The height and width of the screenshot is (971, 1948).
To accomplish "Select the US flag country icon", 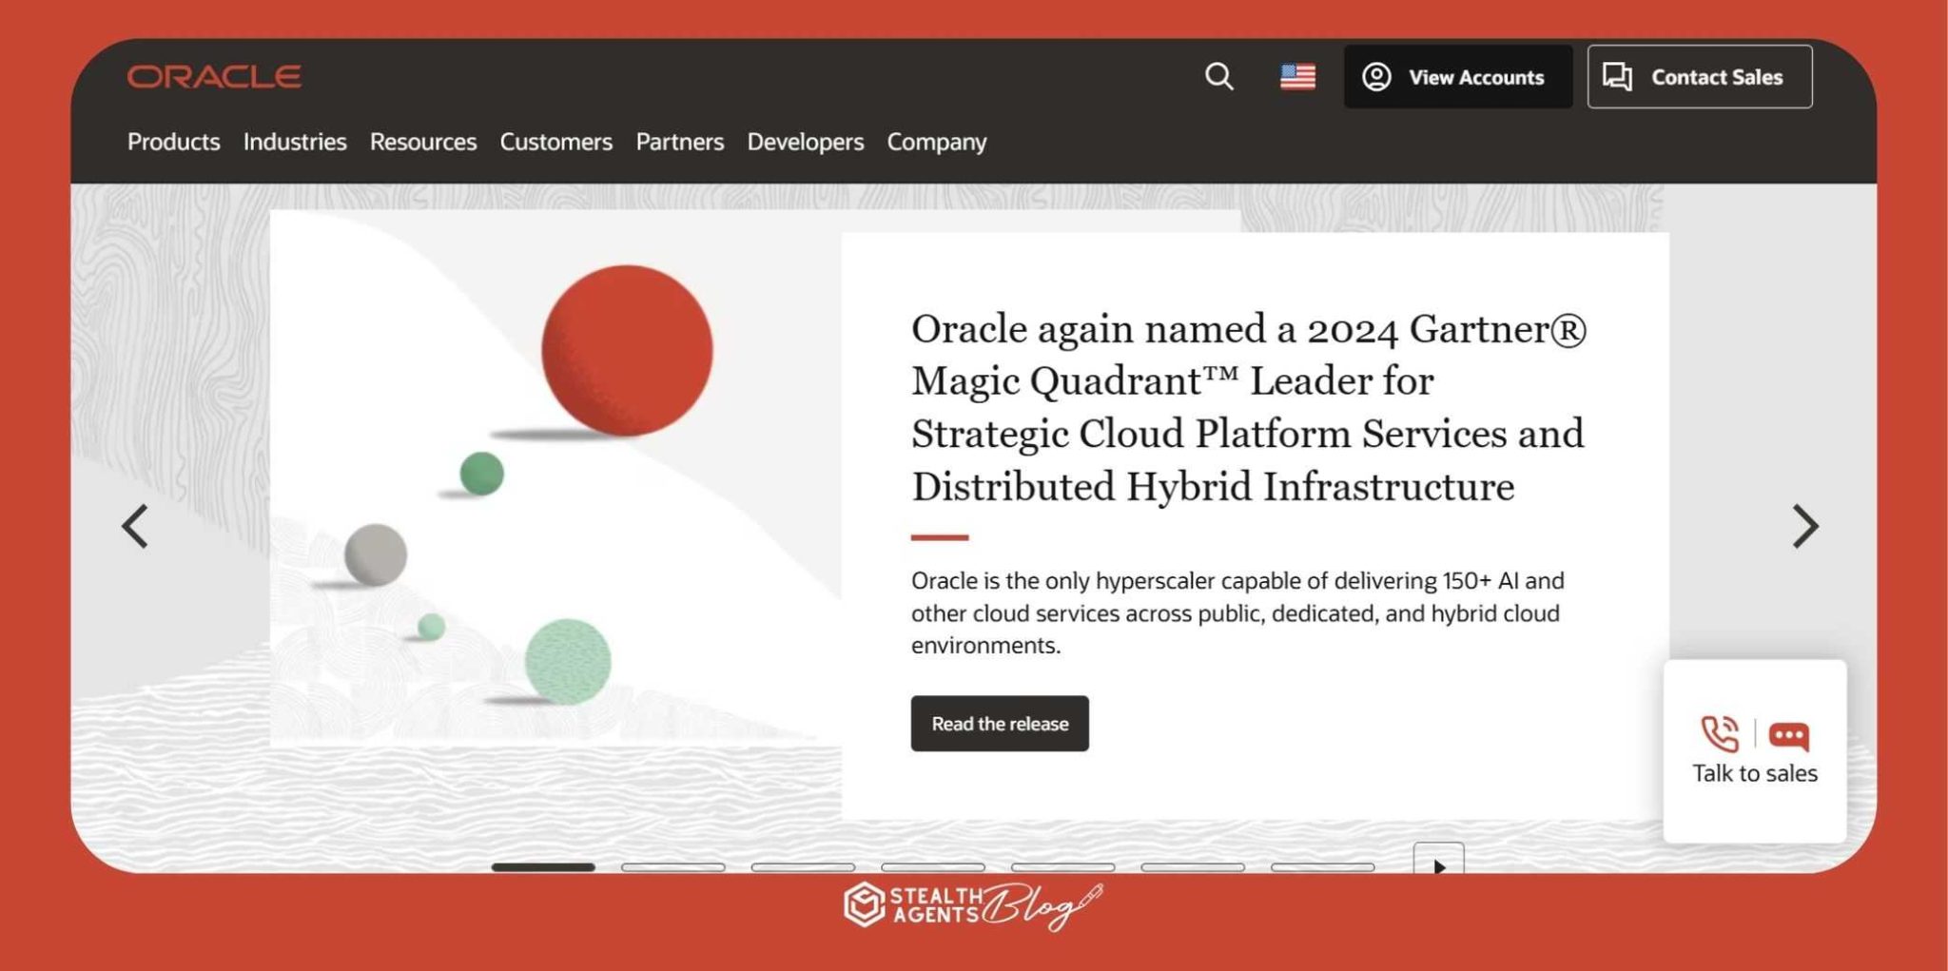I will coord(1297,77).
